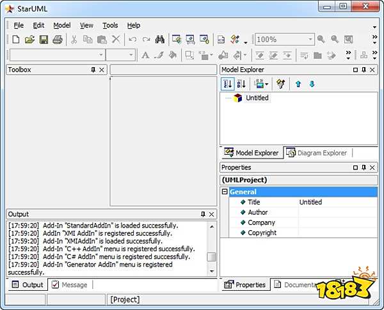This screenshot has height=310, width=384.
Task: Move element down with blue down arrow
Action: [312, 84]
